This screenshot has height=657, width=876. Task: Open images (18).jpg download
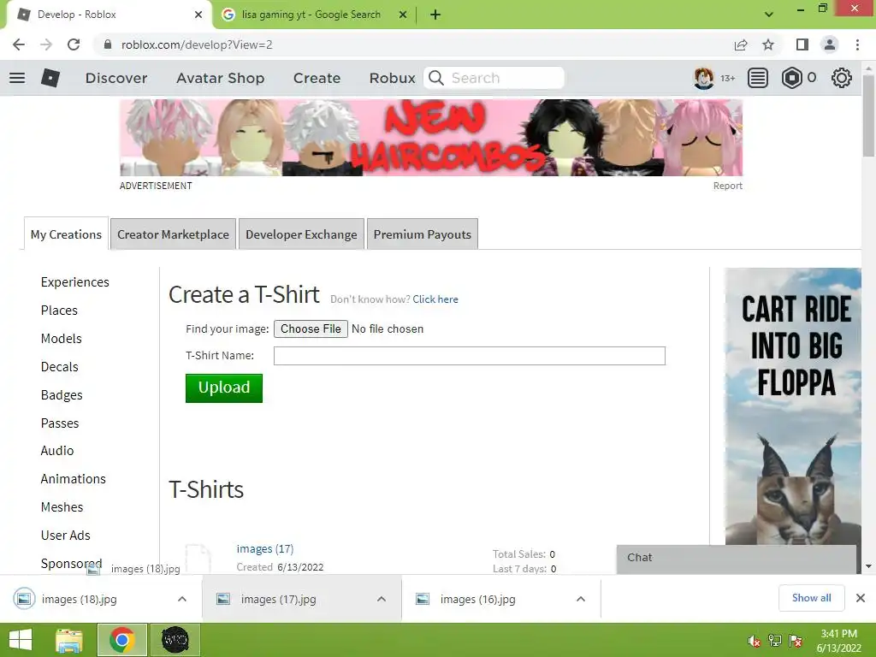click(x=78, y=600)
